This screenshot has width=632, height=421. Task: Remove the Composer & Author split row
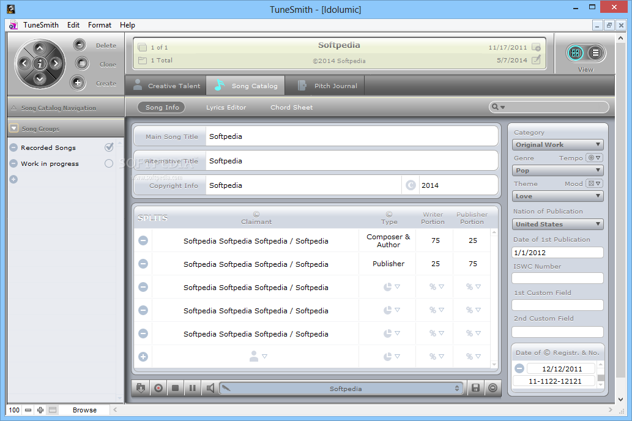click(x=143, y=240)
